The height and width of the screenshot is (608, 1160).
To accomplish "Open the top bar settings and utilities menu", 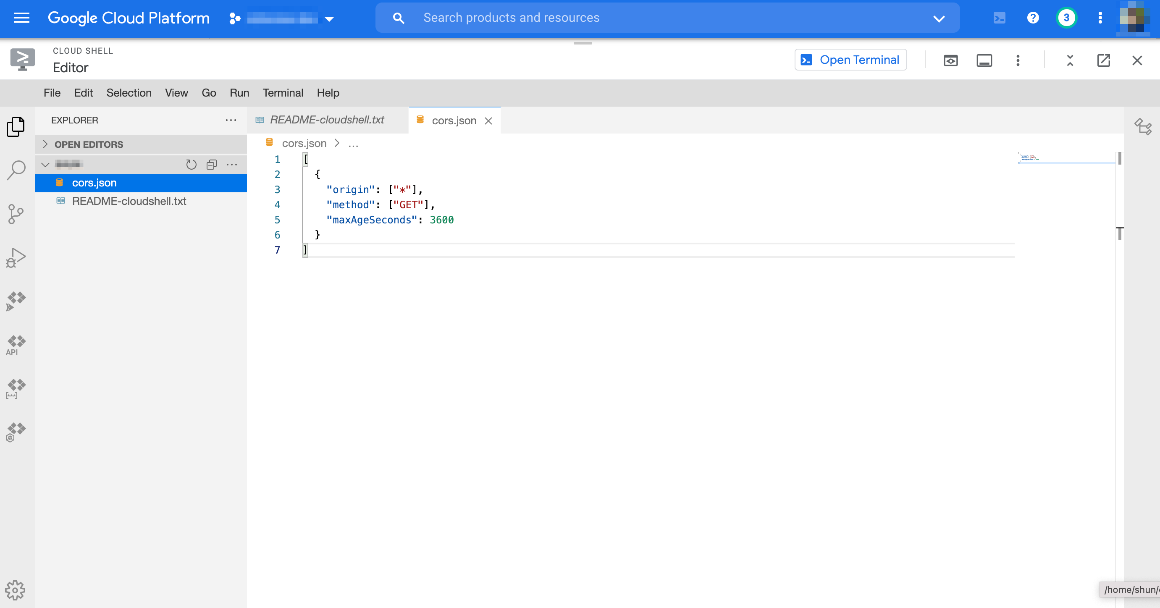I will [1100, 18].
